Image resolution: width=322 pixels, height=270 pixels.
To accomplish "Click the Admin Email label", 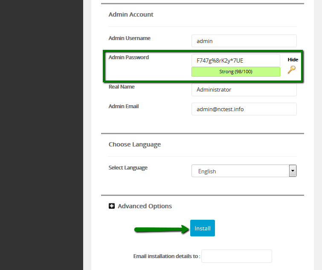I will [124, 106].
